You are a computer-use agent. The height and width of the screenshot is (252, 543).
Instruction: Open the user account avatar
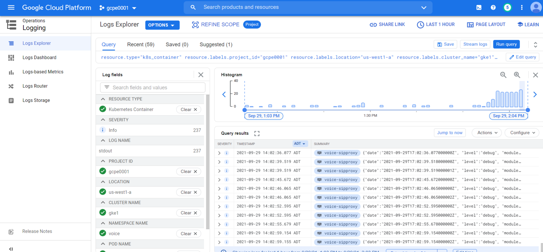pos(536,7)
